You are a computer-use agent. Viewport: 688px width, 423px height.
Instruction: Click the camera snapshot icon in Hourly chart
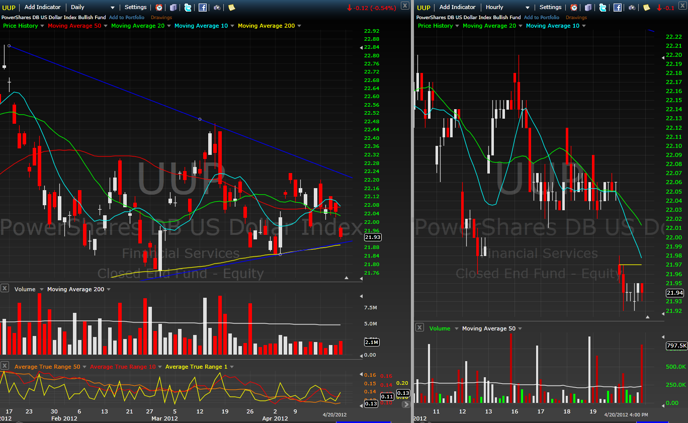coord(632,8)
